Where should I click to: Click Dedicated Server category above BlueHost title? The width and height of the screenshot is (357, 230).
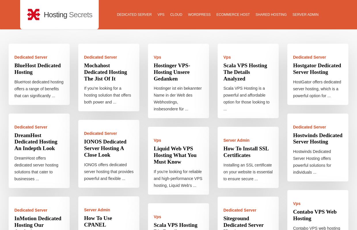pos(31,57)
